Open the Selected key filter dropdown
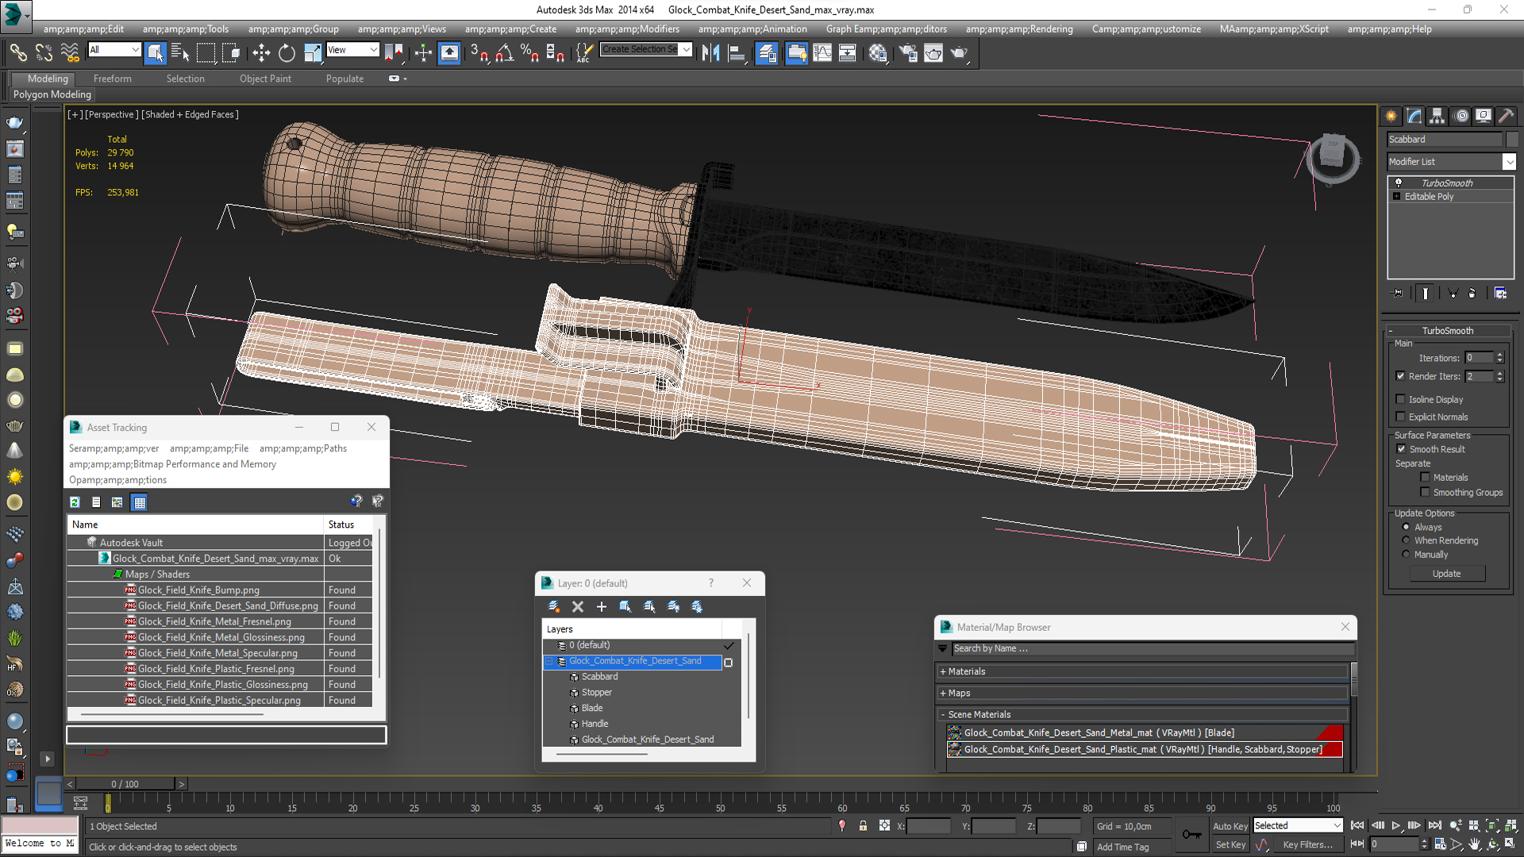Viewport: 1524px width, 857px height. tap(1337, 826)
